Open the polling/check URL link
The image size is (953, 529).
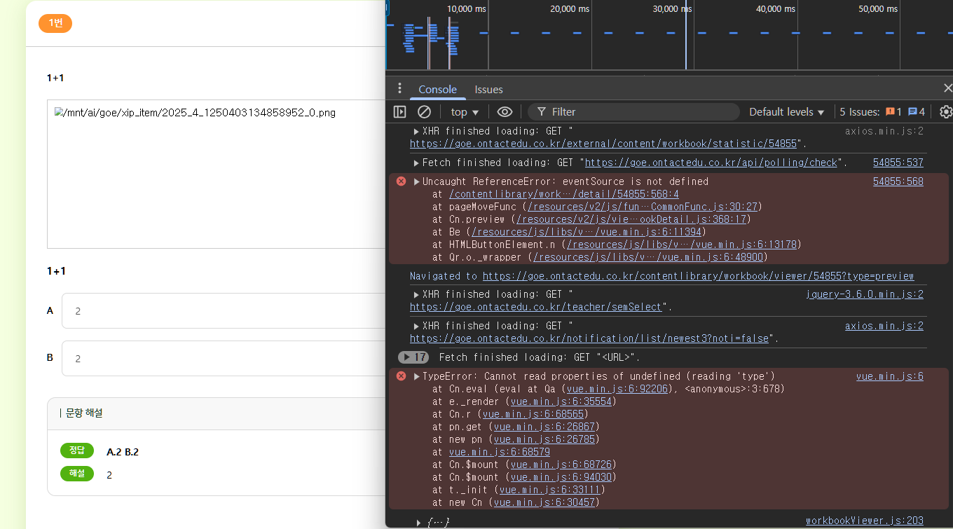711,163
